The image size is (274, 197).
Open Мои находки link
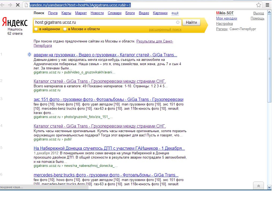coord(226,18)
